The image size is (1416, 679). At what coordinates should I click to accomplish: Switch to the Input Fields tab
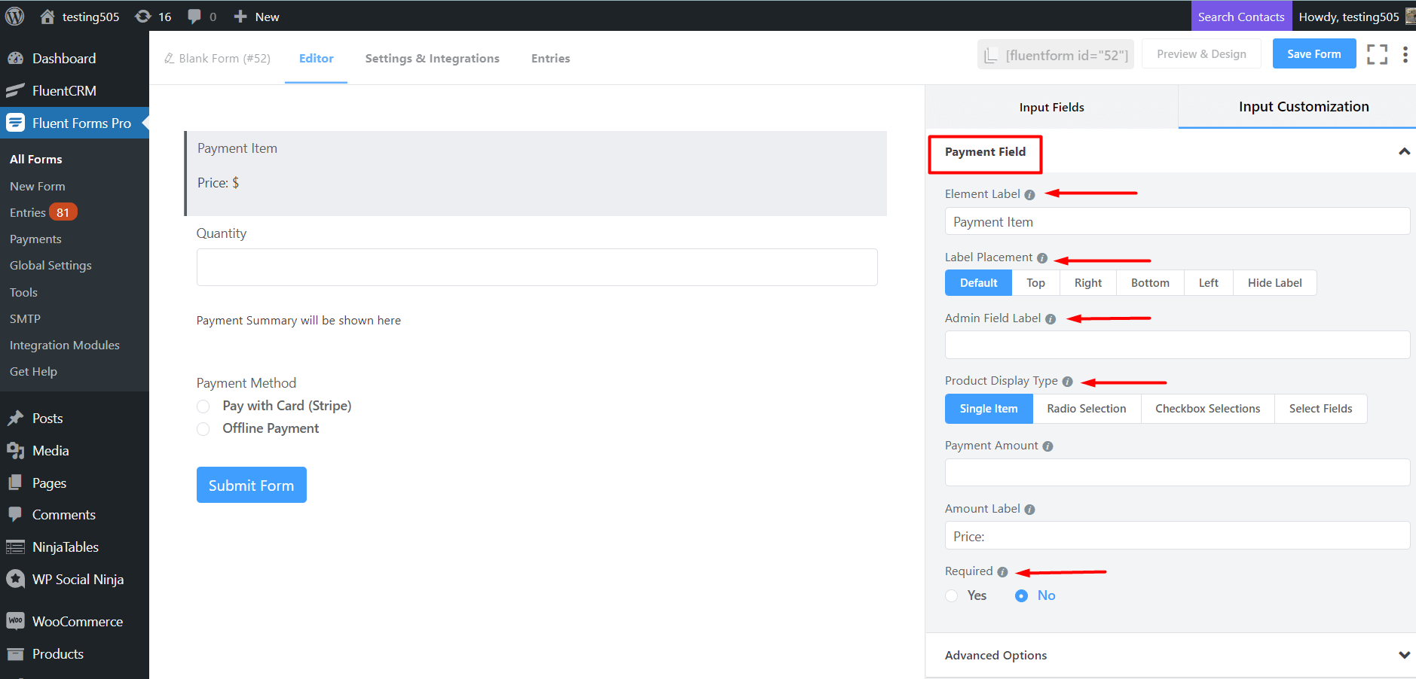(1051, 107)
